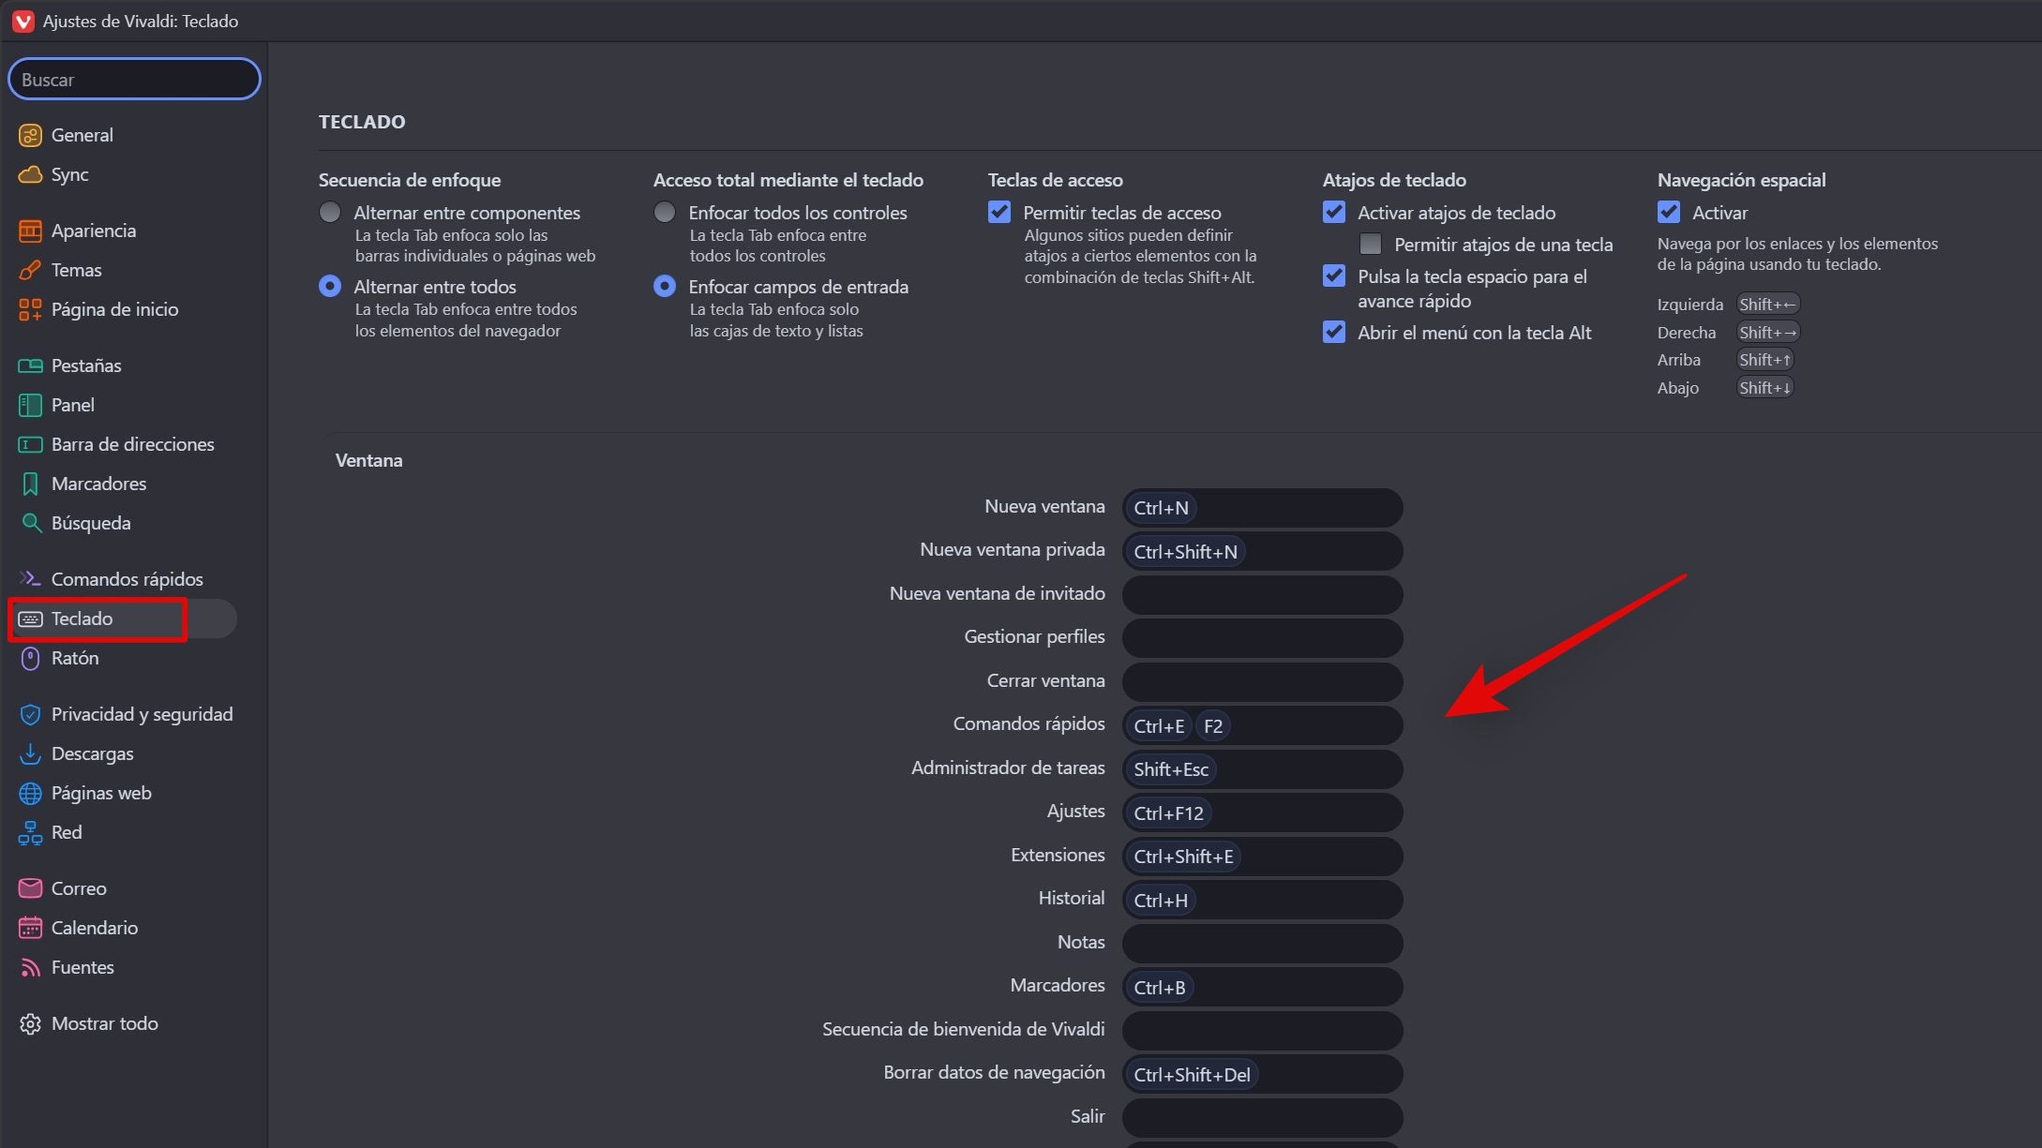Image resolution: width=2042 pixels, height=1148 pixels.
Task: Click the Teclado keyboard icon in sidebar
Action: click(x=30, y=619)
